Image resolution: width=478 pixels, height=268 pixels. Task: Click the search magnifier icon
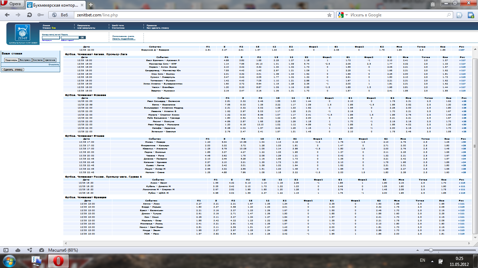[x=449, y=15]
